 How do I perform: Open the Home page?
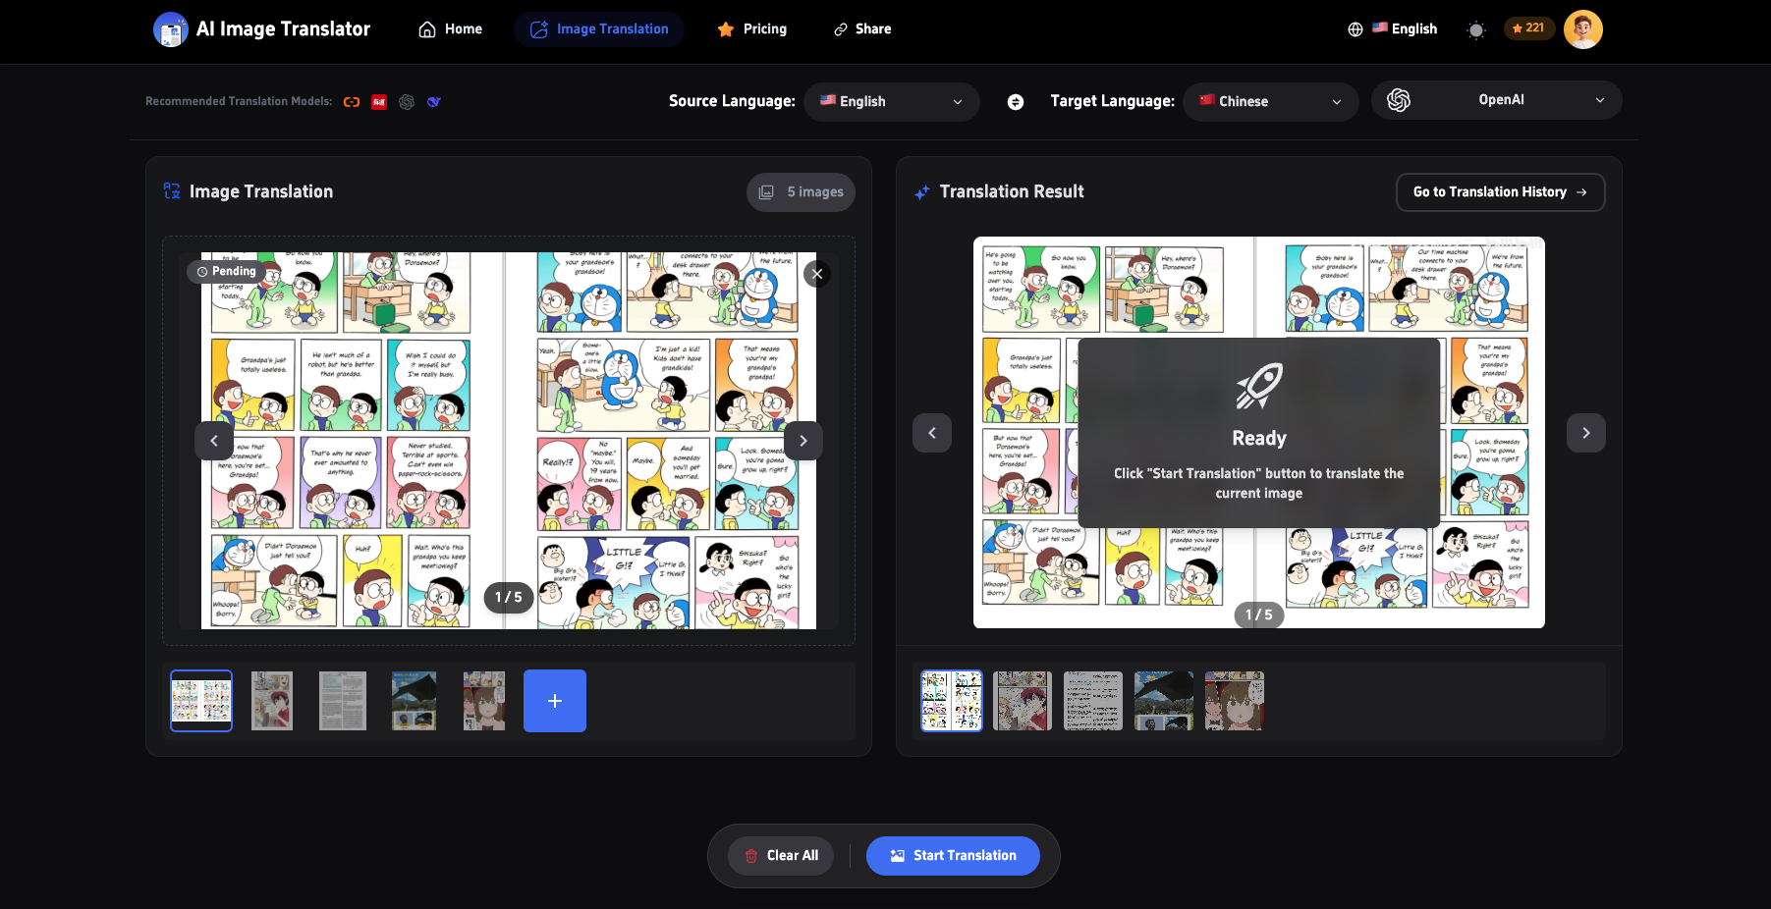tap(451, 29)
